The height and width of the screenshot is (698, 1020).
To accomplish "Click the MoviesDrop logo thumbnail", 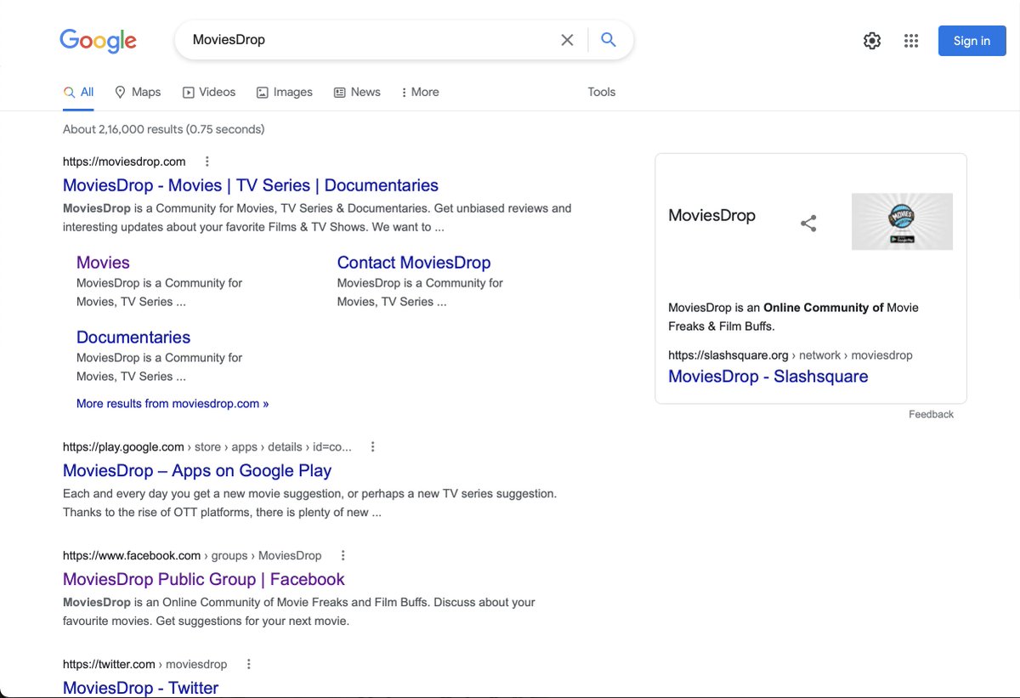I will (902, 222).
